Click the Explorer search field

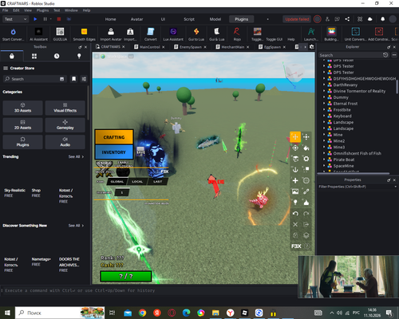coord(350,55)
